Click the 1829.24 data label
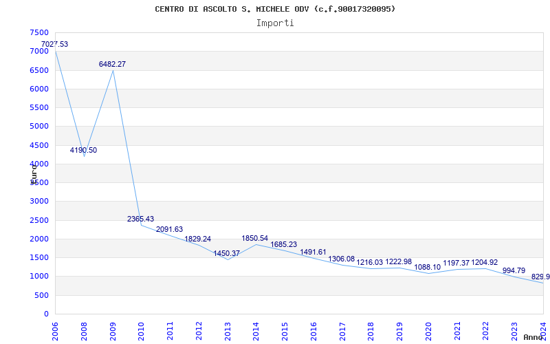550x344 pixels. point(198,239)
